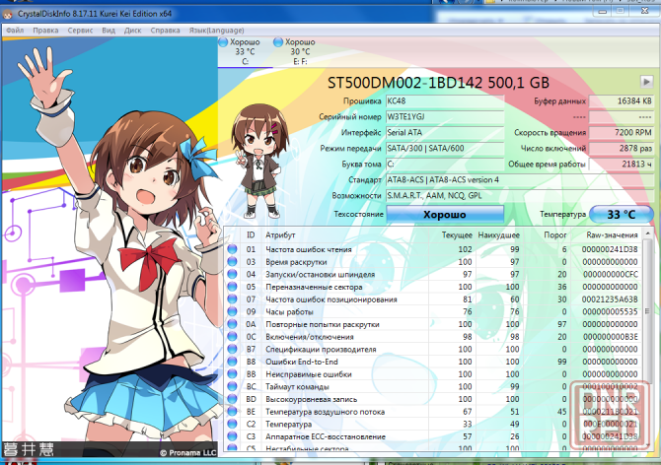This screenshot has width=661, height=465.
Task: Click status icon for attribute 0C row
Action: click(232, 337)
